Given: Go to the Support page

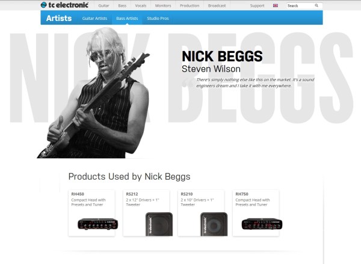Looking at the screenshot, I should pyautogui.click(x=257, y=5).
